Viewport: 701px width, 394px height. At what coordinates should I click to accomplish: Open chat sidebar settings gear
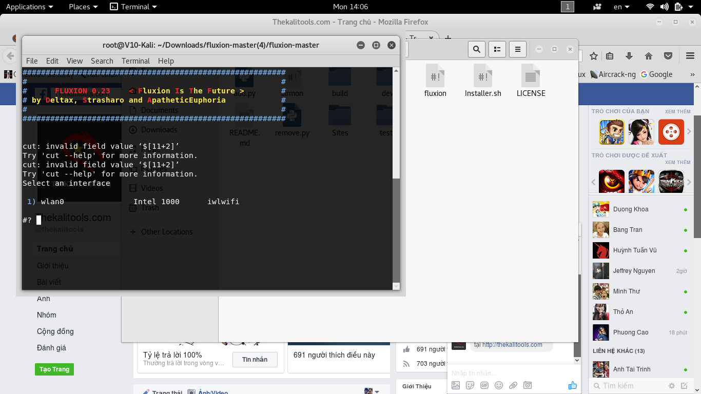(x=671, y=386)
